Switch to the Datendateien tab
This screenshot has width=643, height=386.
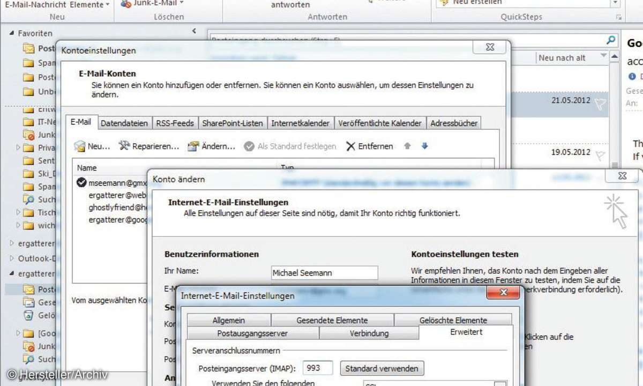pyautogui.click(x=124, y=123)
